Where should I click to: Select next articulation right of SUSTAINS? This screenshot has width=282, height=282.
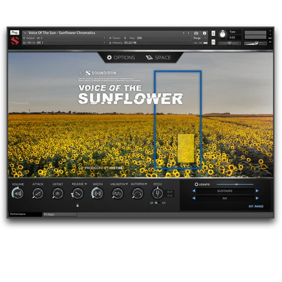tap(257, 191)
